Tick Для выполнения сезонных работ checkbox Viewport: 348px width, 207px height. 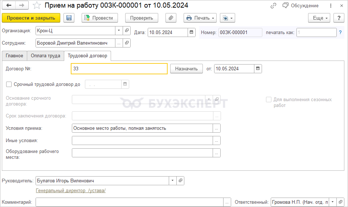[269, 99]
